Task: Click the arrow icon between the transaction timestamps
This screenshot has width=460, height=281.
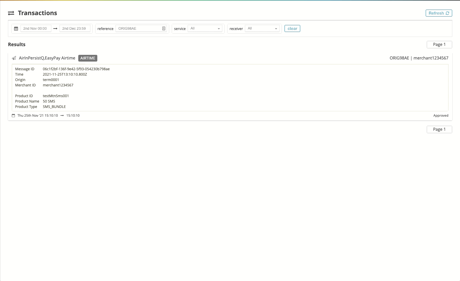Action: (x=62, y=116)
